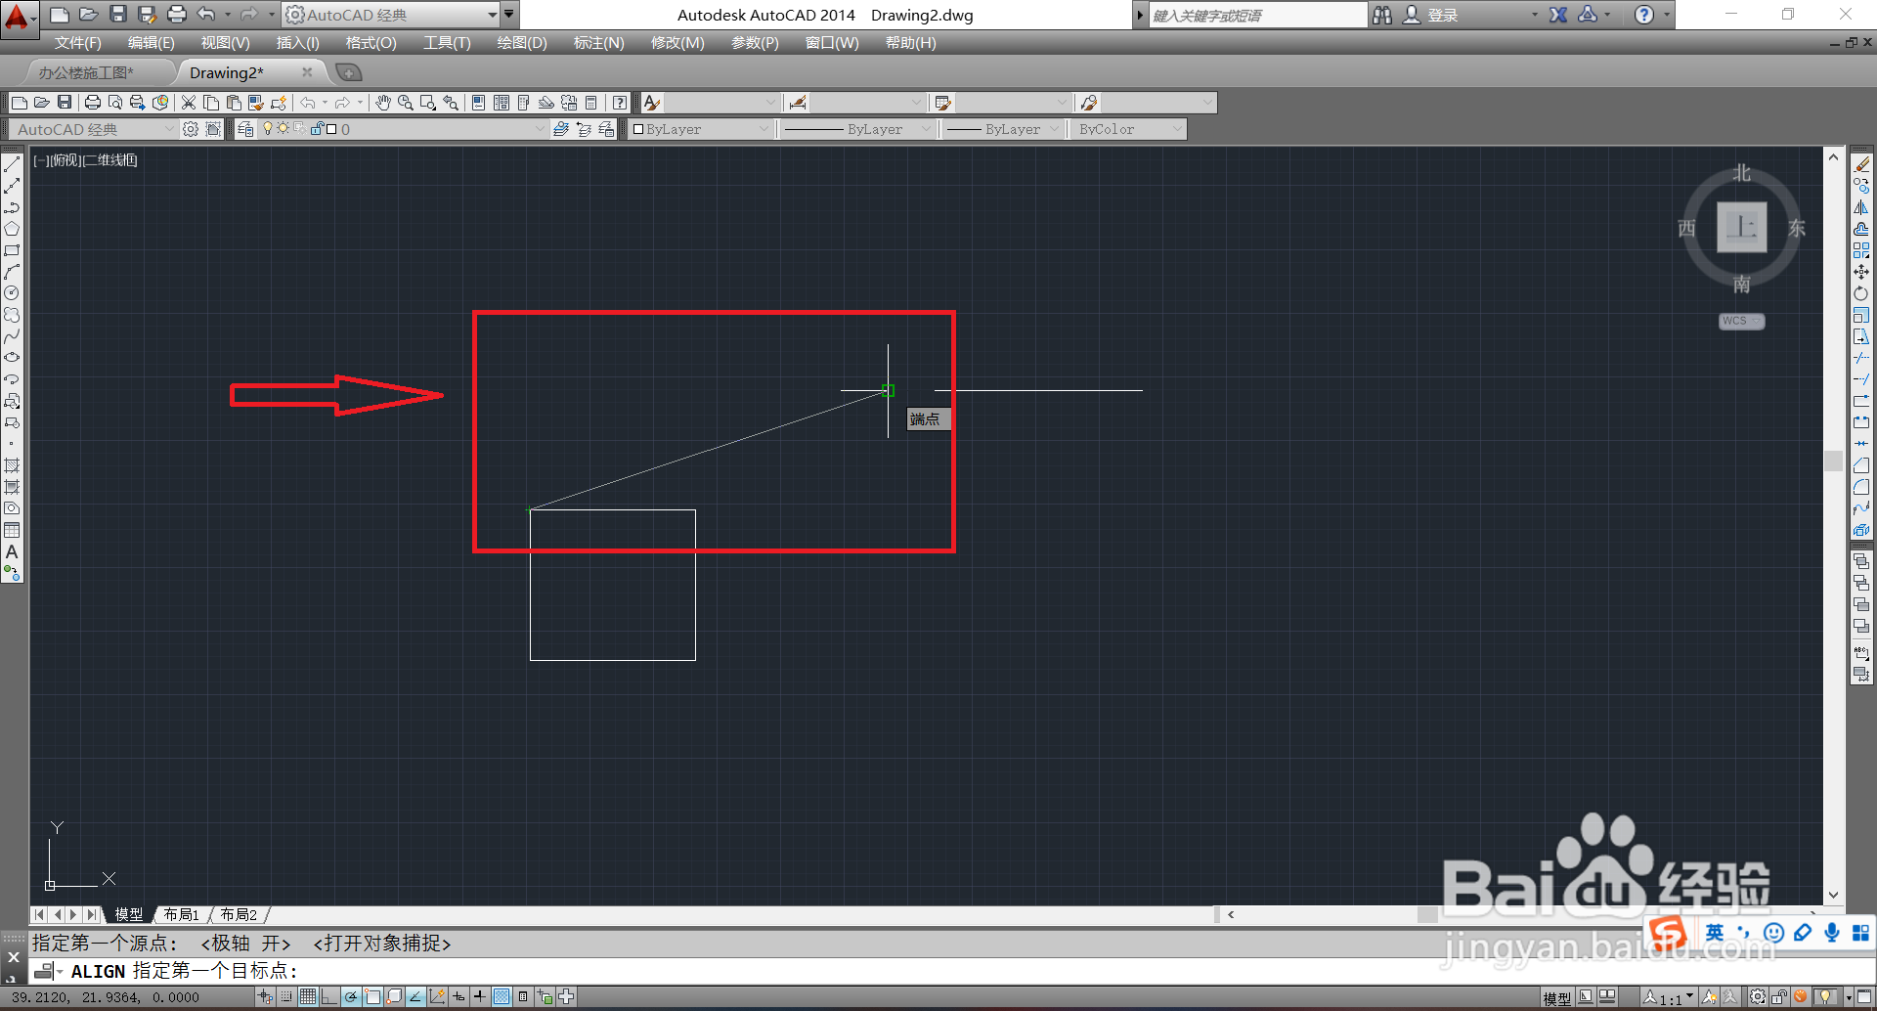Select the Ellipse draw tool

click(12, 358)
